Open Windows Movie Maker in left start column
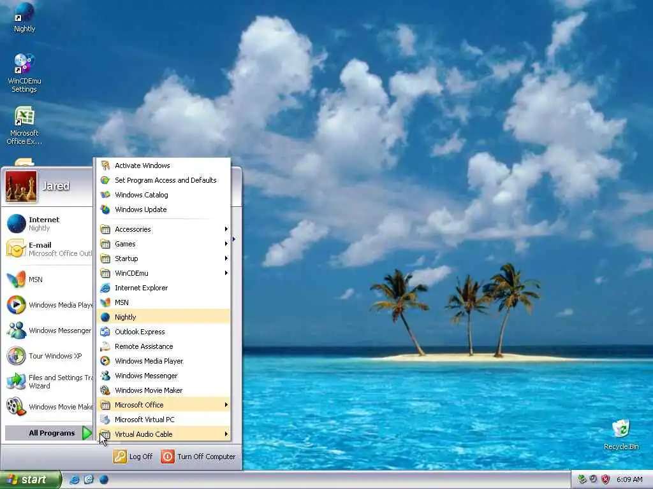Screen dimensions: 653x489 [x=49, y=407]
